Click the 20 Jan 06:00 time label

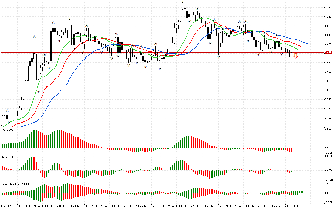coord(292,206)
